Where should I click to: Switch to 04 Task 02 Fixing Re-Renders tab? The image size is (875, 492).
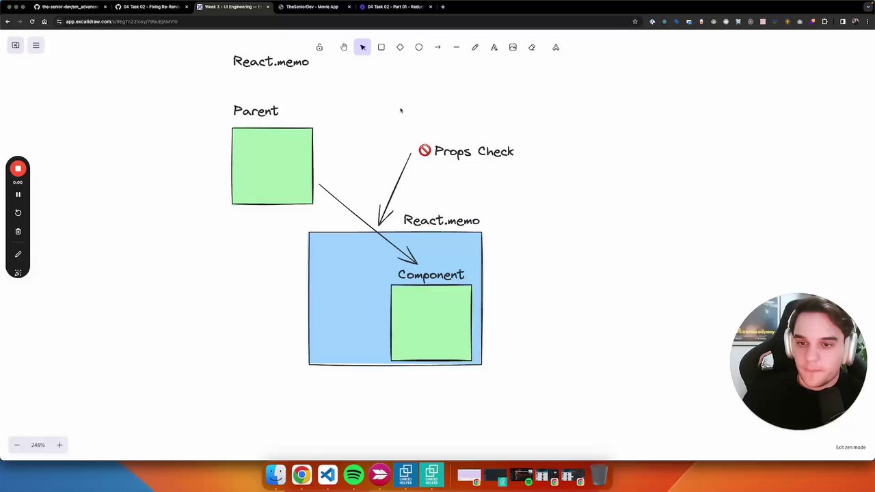[x=151, y=7]
